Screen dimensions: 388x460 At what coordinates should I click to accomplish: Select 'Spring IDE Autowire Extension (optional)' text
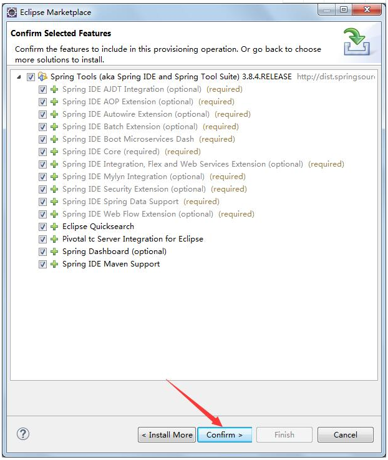[136, 114]
